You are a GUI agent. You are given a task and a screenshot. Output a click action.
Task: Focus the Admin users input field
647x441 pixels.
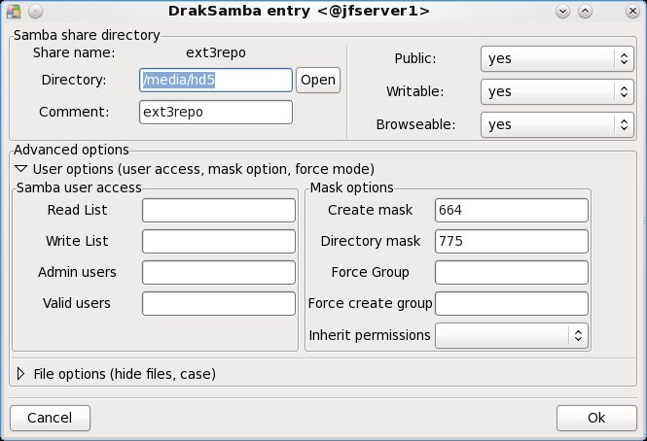(x=219, y=272)
